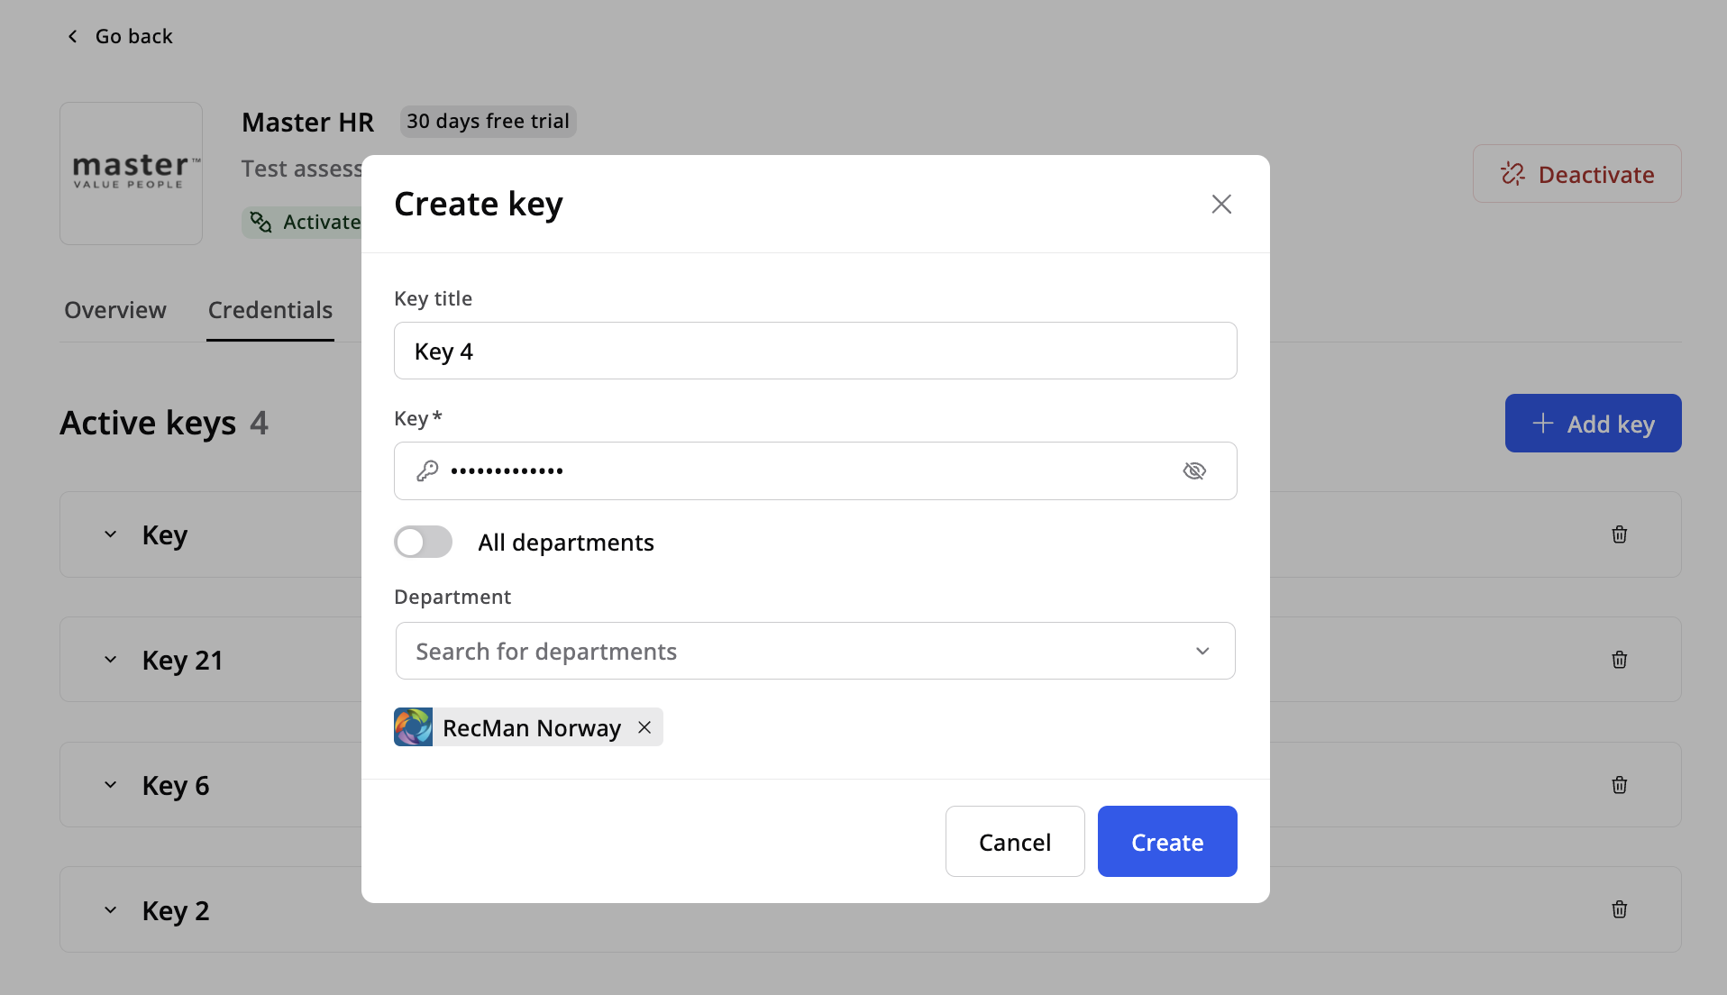Cancel the key creation
Screen dimensions: 1727x995
point(1014,842)
